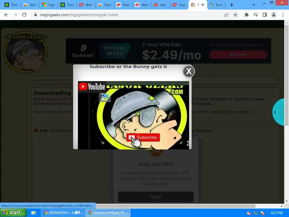The height and width of the screenshot is (217, 289).
Task: Click horizontal scrollbar right arrow
Action: [282, 206]
